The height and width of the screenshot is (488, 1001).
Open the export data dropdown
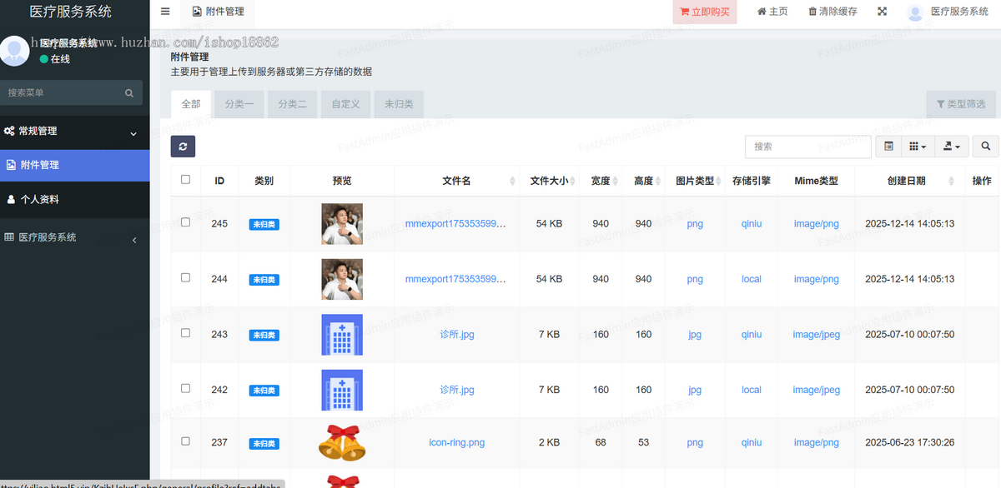click(951, 147)
